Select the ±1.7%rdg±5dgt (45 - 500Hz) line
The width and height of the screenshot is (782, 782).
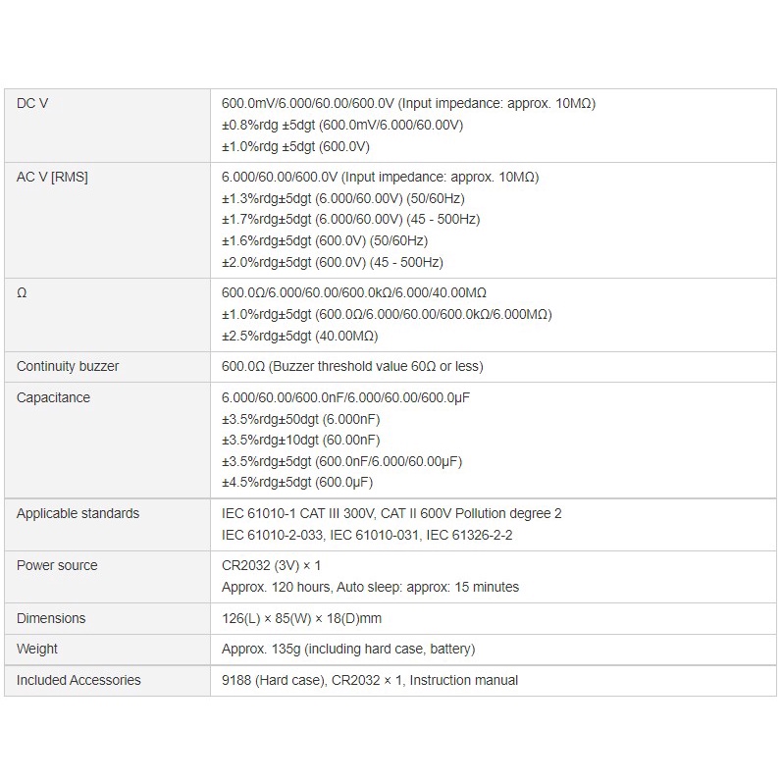pyautogui.click(x=350, y=220)
